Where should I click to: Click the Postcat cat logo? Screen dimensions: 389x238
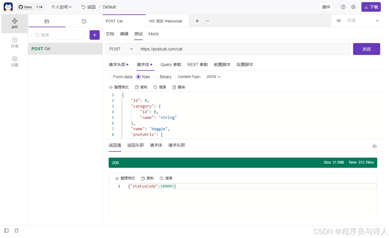click(x=8, y=7)
